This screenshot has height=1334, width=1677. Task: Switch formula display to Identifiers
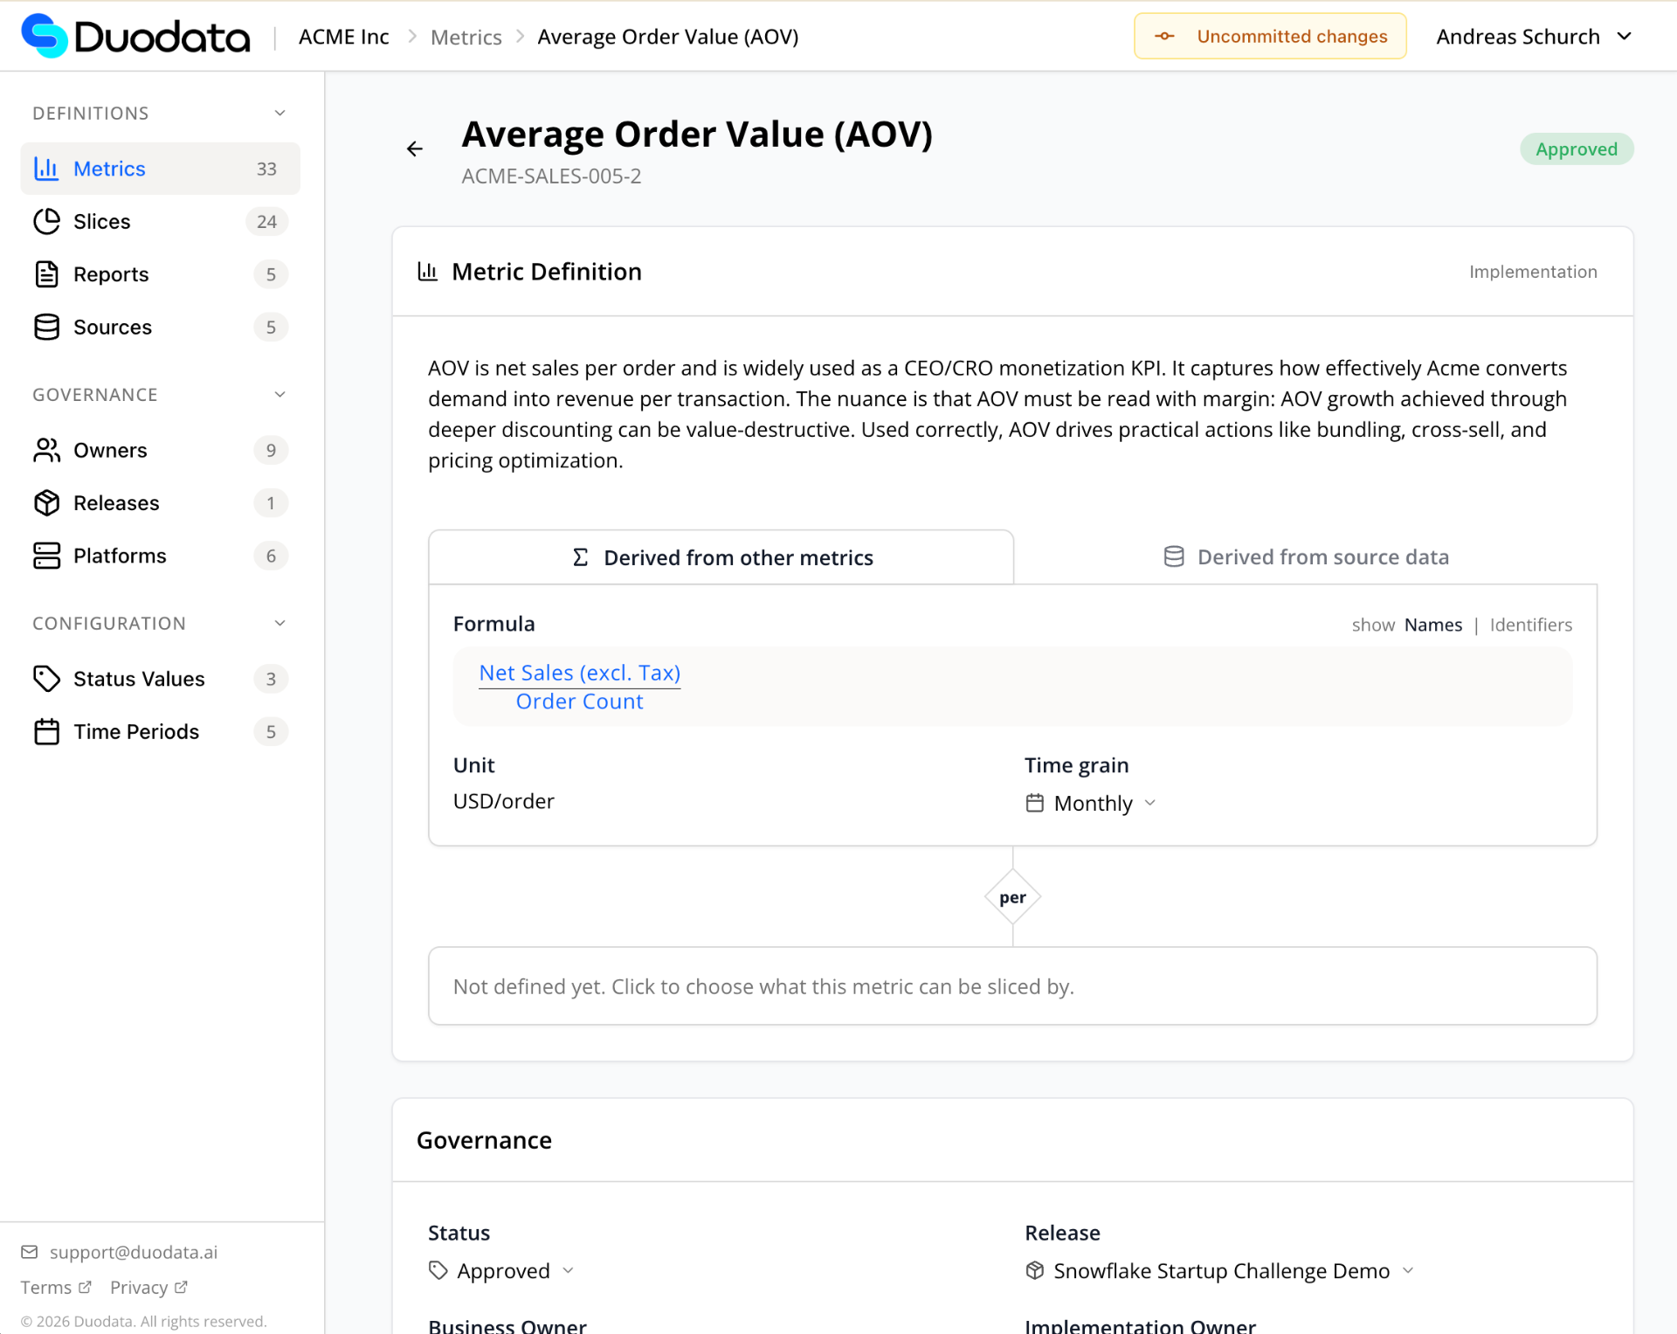[x=1530, y=626]
